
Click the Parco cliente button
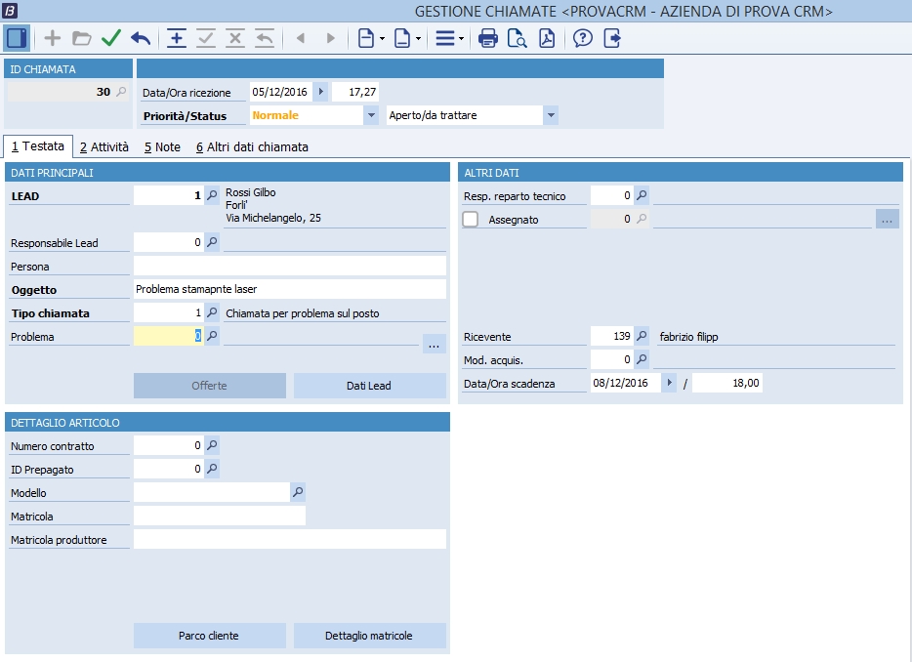pyautogui.click(x=209, y=636)
